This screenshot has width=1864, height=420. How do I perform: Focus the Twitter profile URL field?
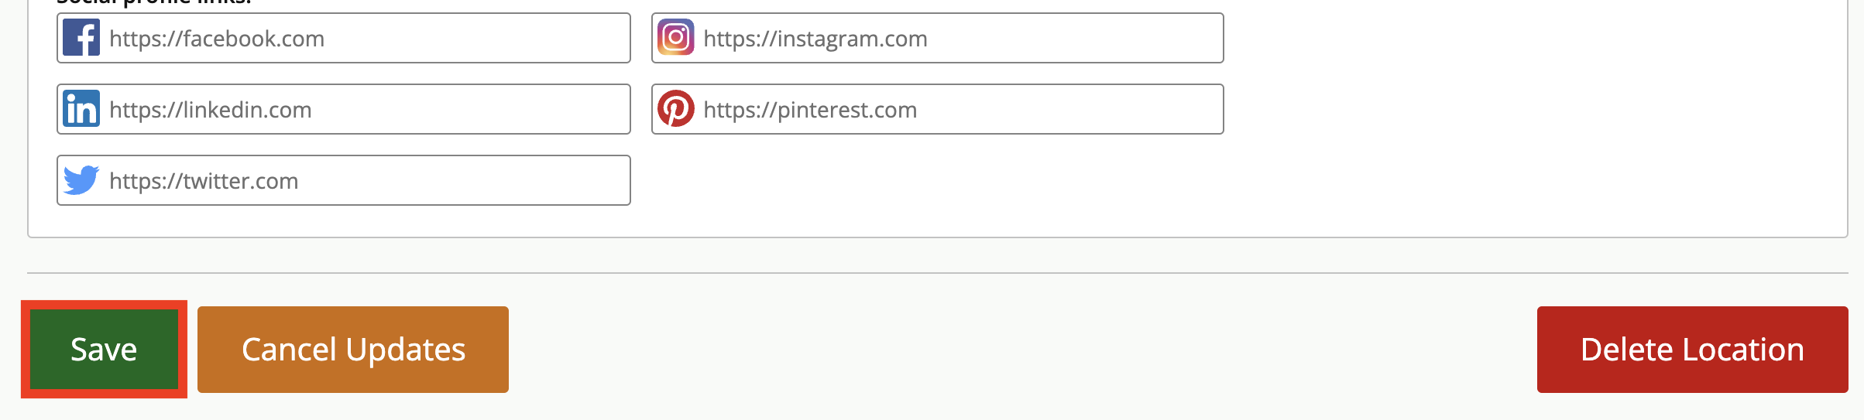pyautogui.click(x=344, y=180)
